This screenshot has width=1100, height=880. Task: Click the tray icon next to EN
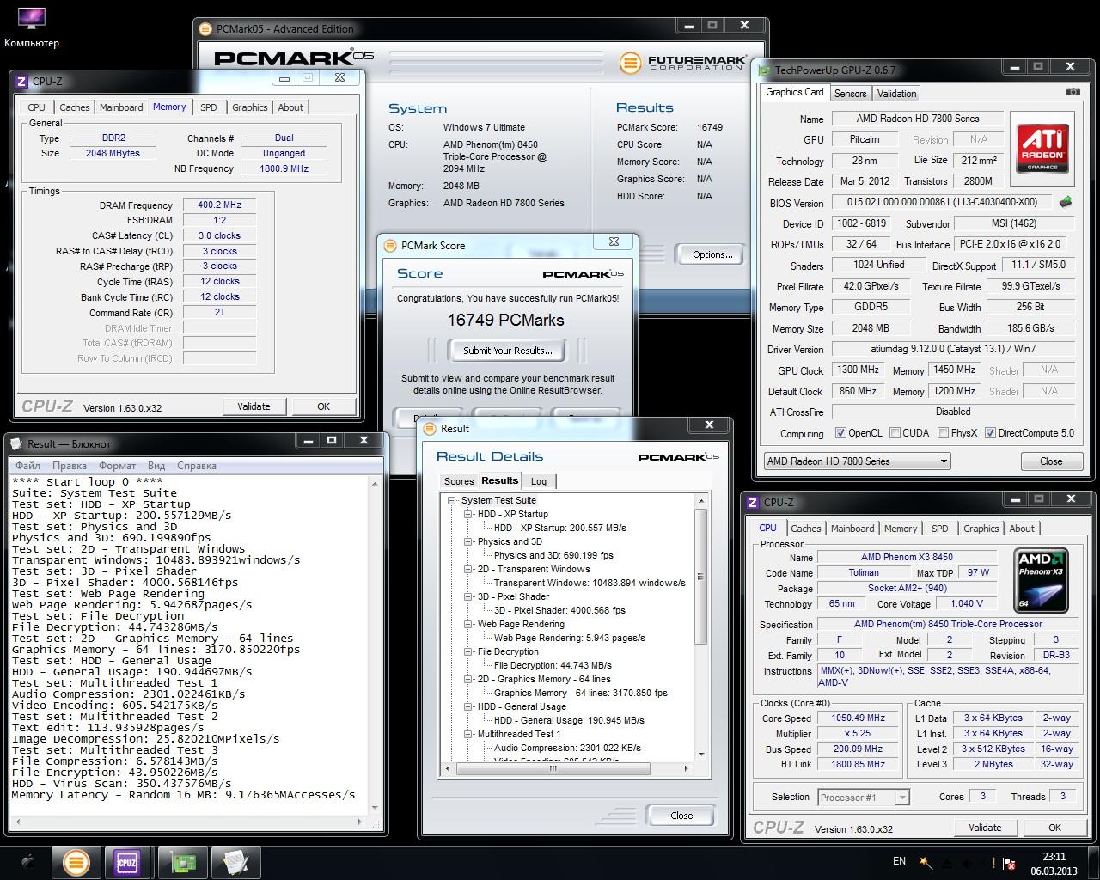point(926,861)
